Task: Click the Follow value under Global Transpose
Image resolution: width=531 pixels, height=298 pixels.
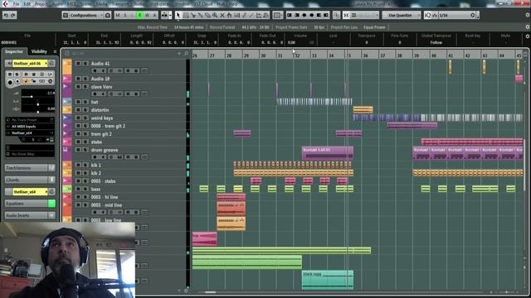Action: click(x=436, y=42)
